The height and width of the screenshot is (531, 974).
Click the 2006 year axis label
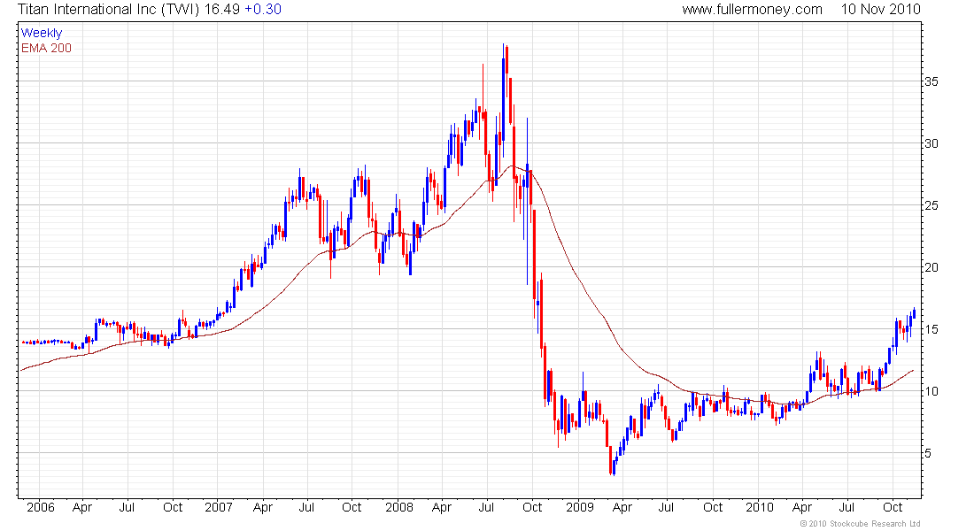[x=41, y=507]
